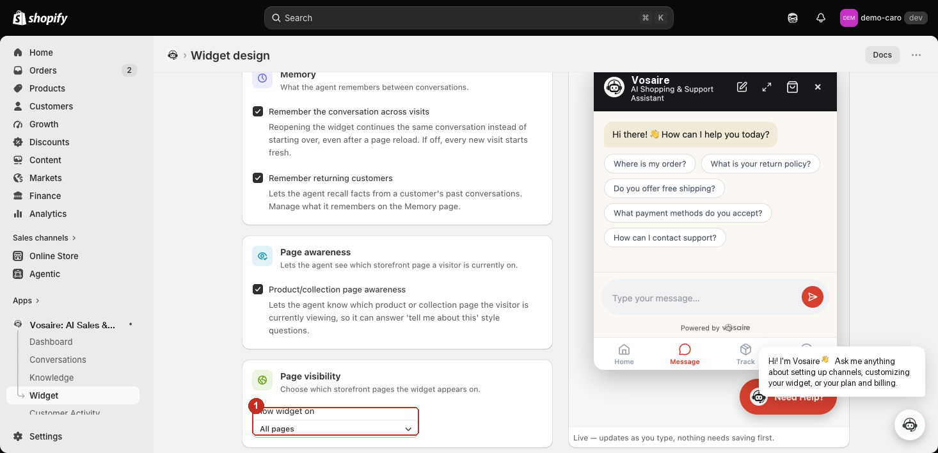938x453 pixels.
Task: Click the Settings gear icon
Action: pos(18,436)
